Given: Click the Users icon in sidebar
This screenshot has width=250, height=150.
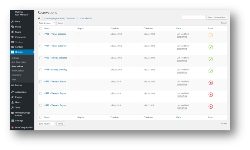Looking at the screenshot, I should click(12, 102).
